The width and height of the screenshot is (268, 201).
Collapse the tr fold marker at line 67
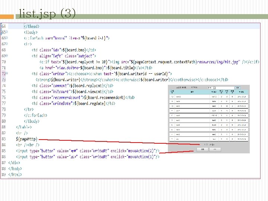(x=7, y=44)
